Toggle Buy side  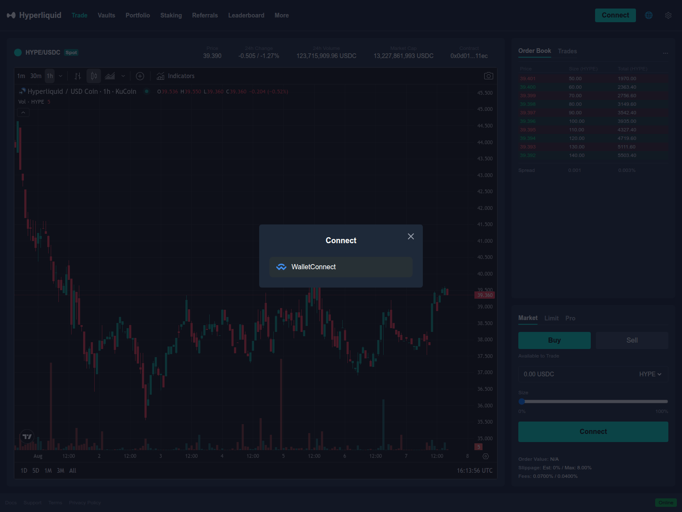pyautogui.click(x=555, y=340)
